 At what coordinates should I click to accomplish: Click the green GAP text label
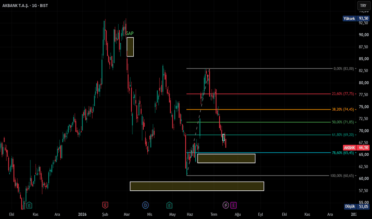coord(130,33)
